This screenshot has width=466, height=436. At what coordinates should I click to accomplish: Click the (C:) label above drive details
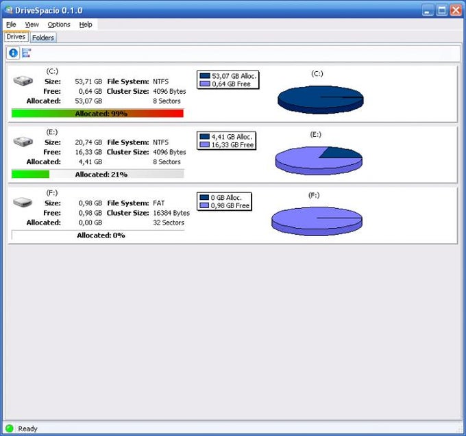[x=52, y=72]
